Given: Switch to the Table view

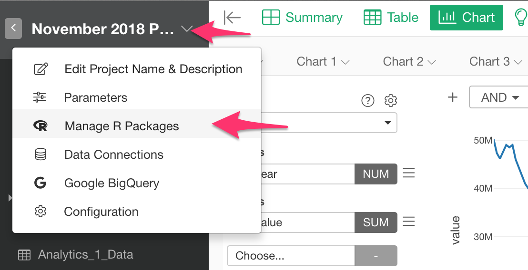Looking at the screenshot, I should (391, 18).
